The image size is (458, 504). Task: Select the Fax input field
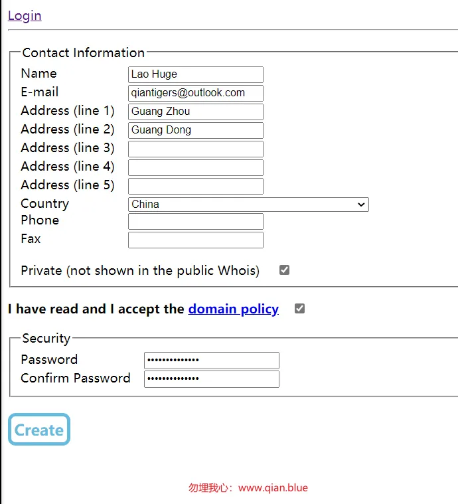click(196, 240)
